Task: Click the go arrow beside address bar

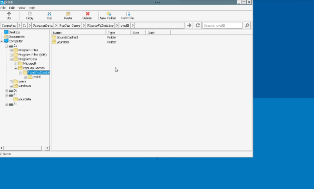Action: [189, 25]
